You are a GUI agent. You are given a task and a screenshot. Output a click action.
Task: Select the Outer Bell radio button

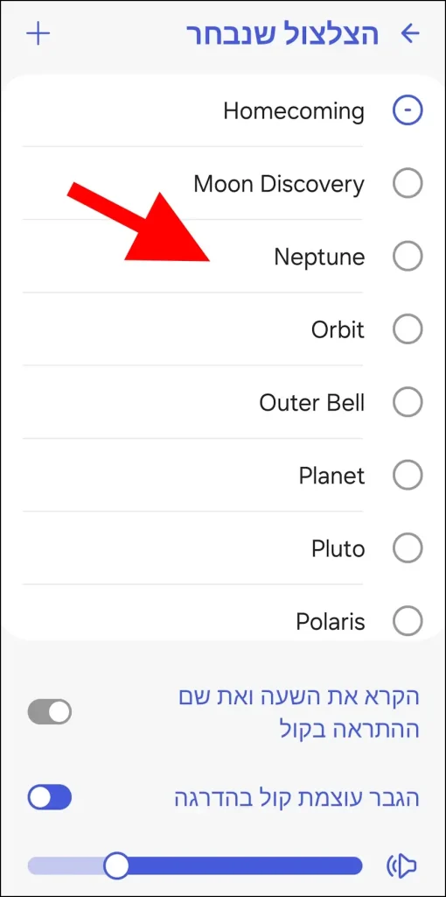coord(408,402)
